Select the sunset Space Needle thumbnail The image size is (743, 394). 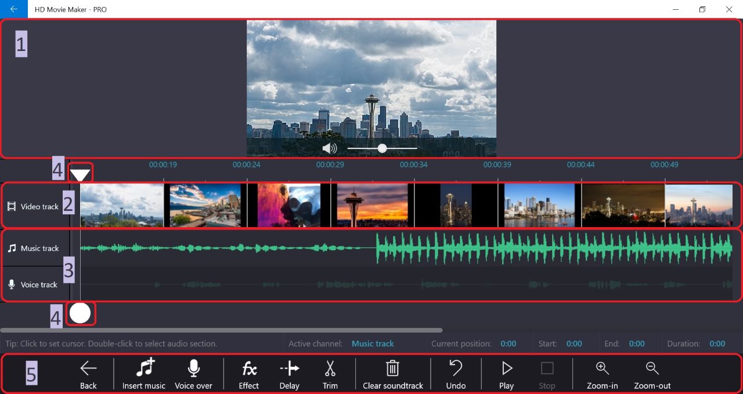[x=372, y=206]
